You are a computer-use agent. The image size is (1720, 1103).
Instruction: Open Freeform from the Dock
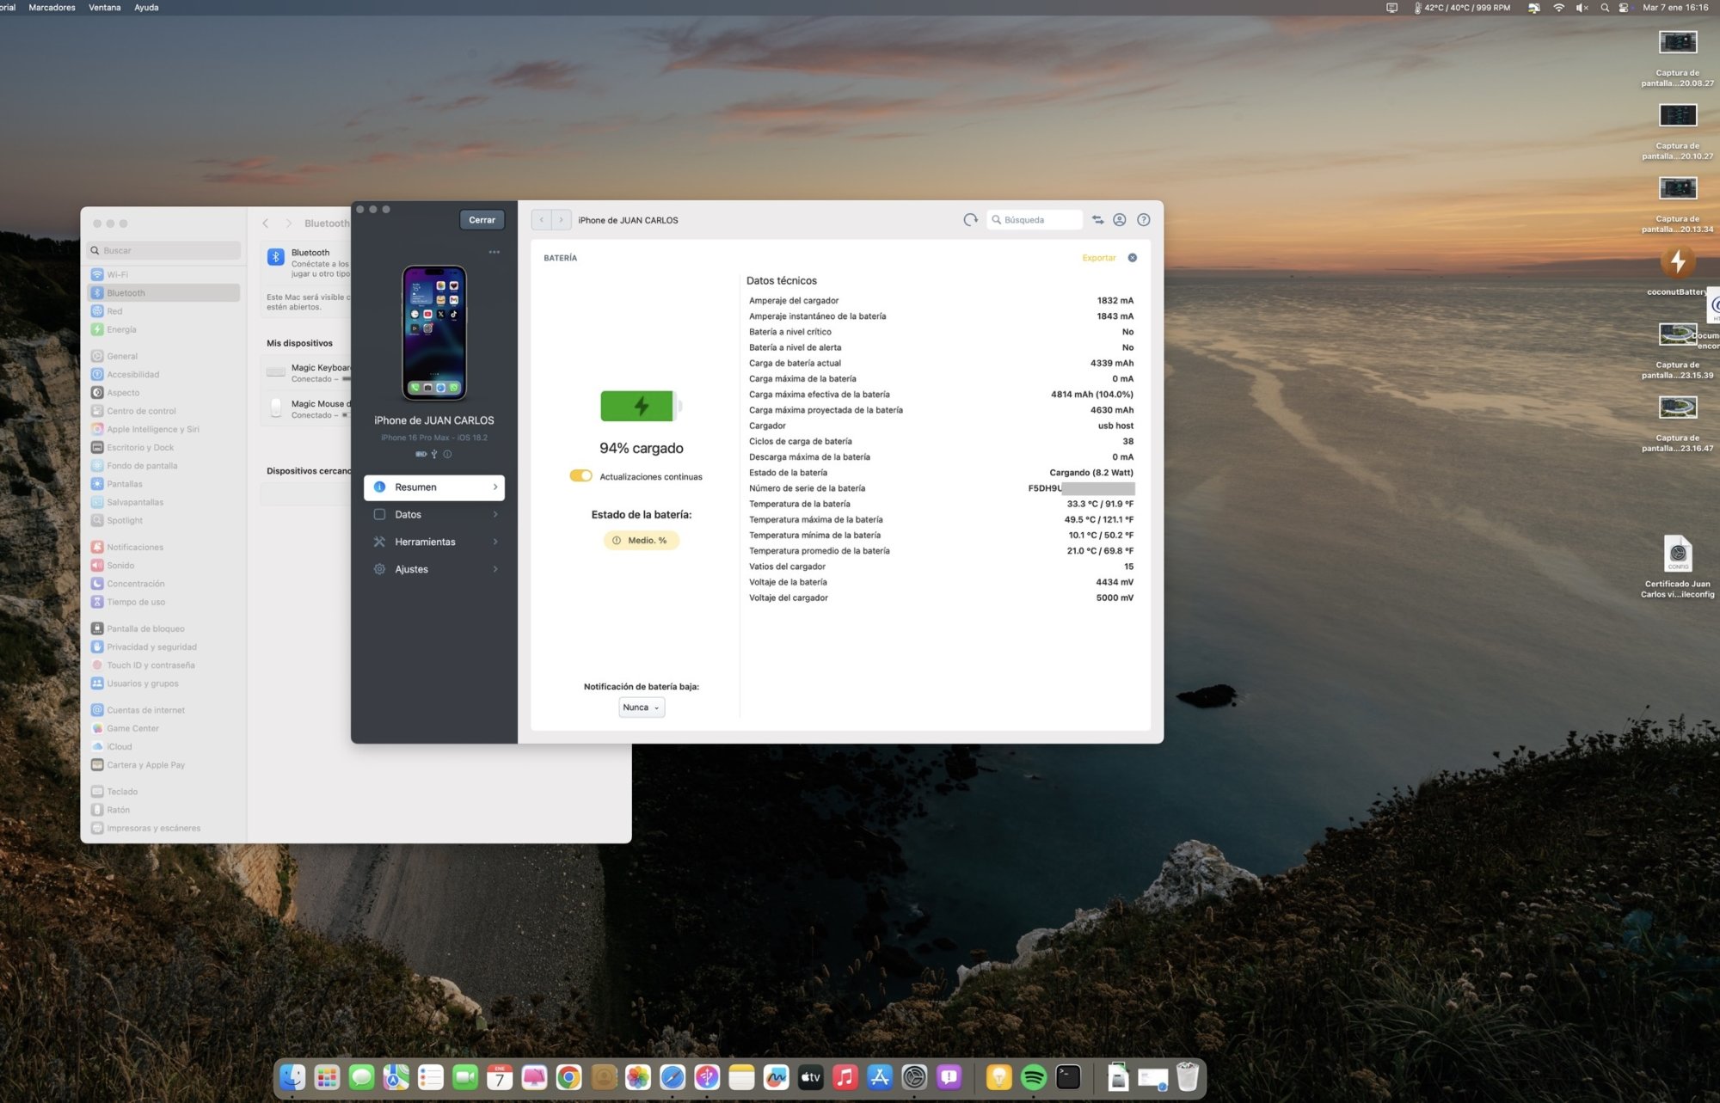(x=776, y=1076)
